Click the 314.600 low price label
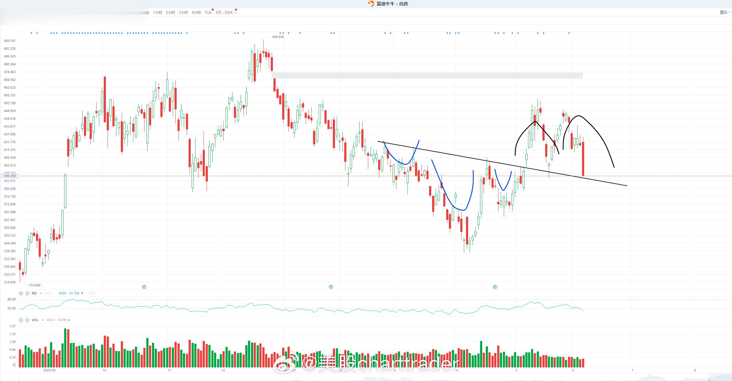The height and width of the screenshot is (381, 732). 34,285
